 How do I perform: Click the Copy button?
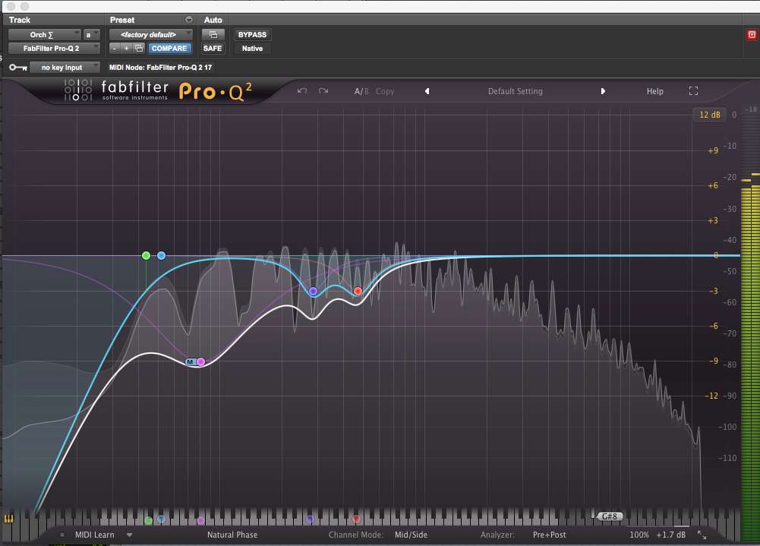click(x=385, y=91)
